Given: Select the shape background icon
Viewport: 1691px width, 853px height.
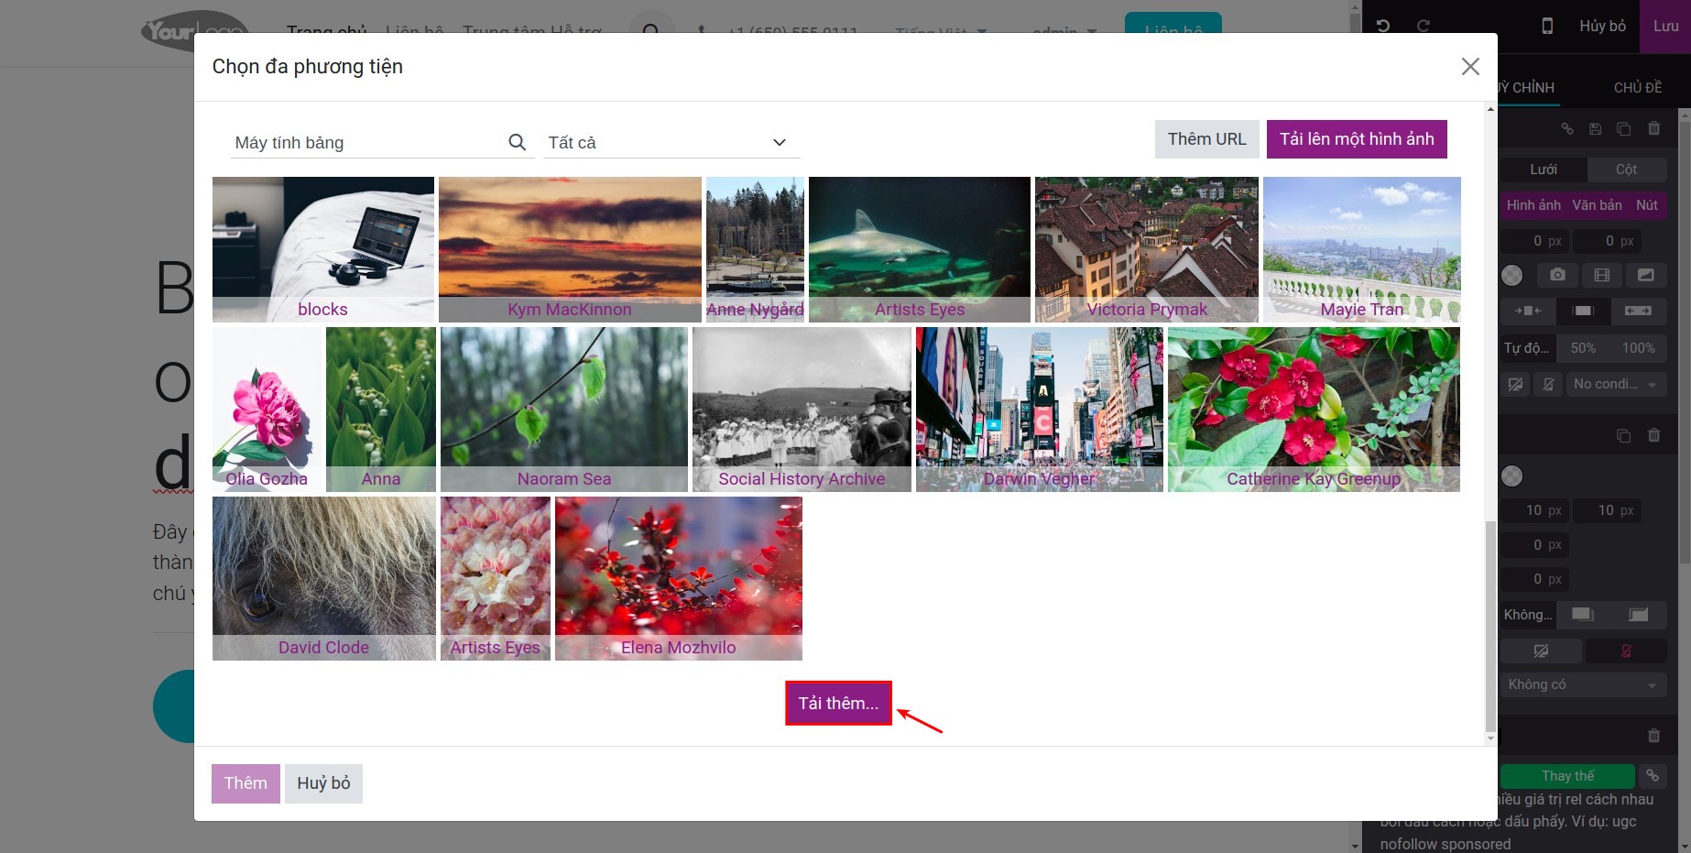Looking at the screenshot, I should [1646, 275].
